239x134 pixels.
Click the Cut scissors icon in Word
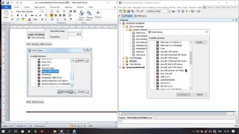(12, 12)
